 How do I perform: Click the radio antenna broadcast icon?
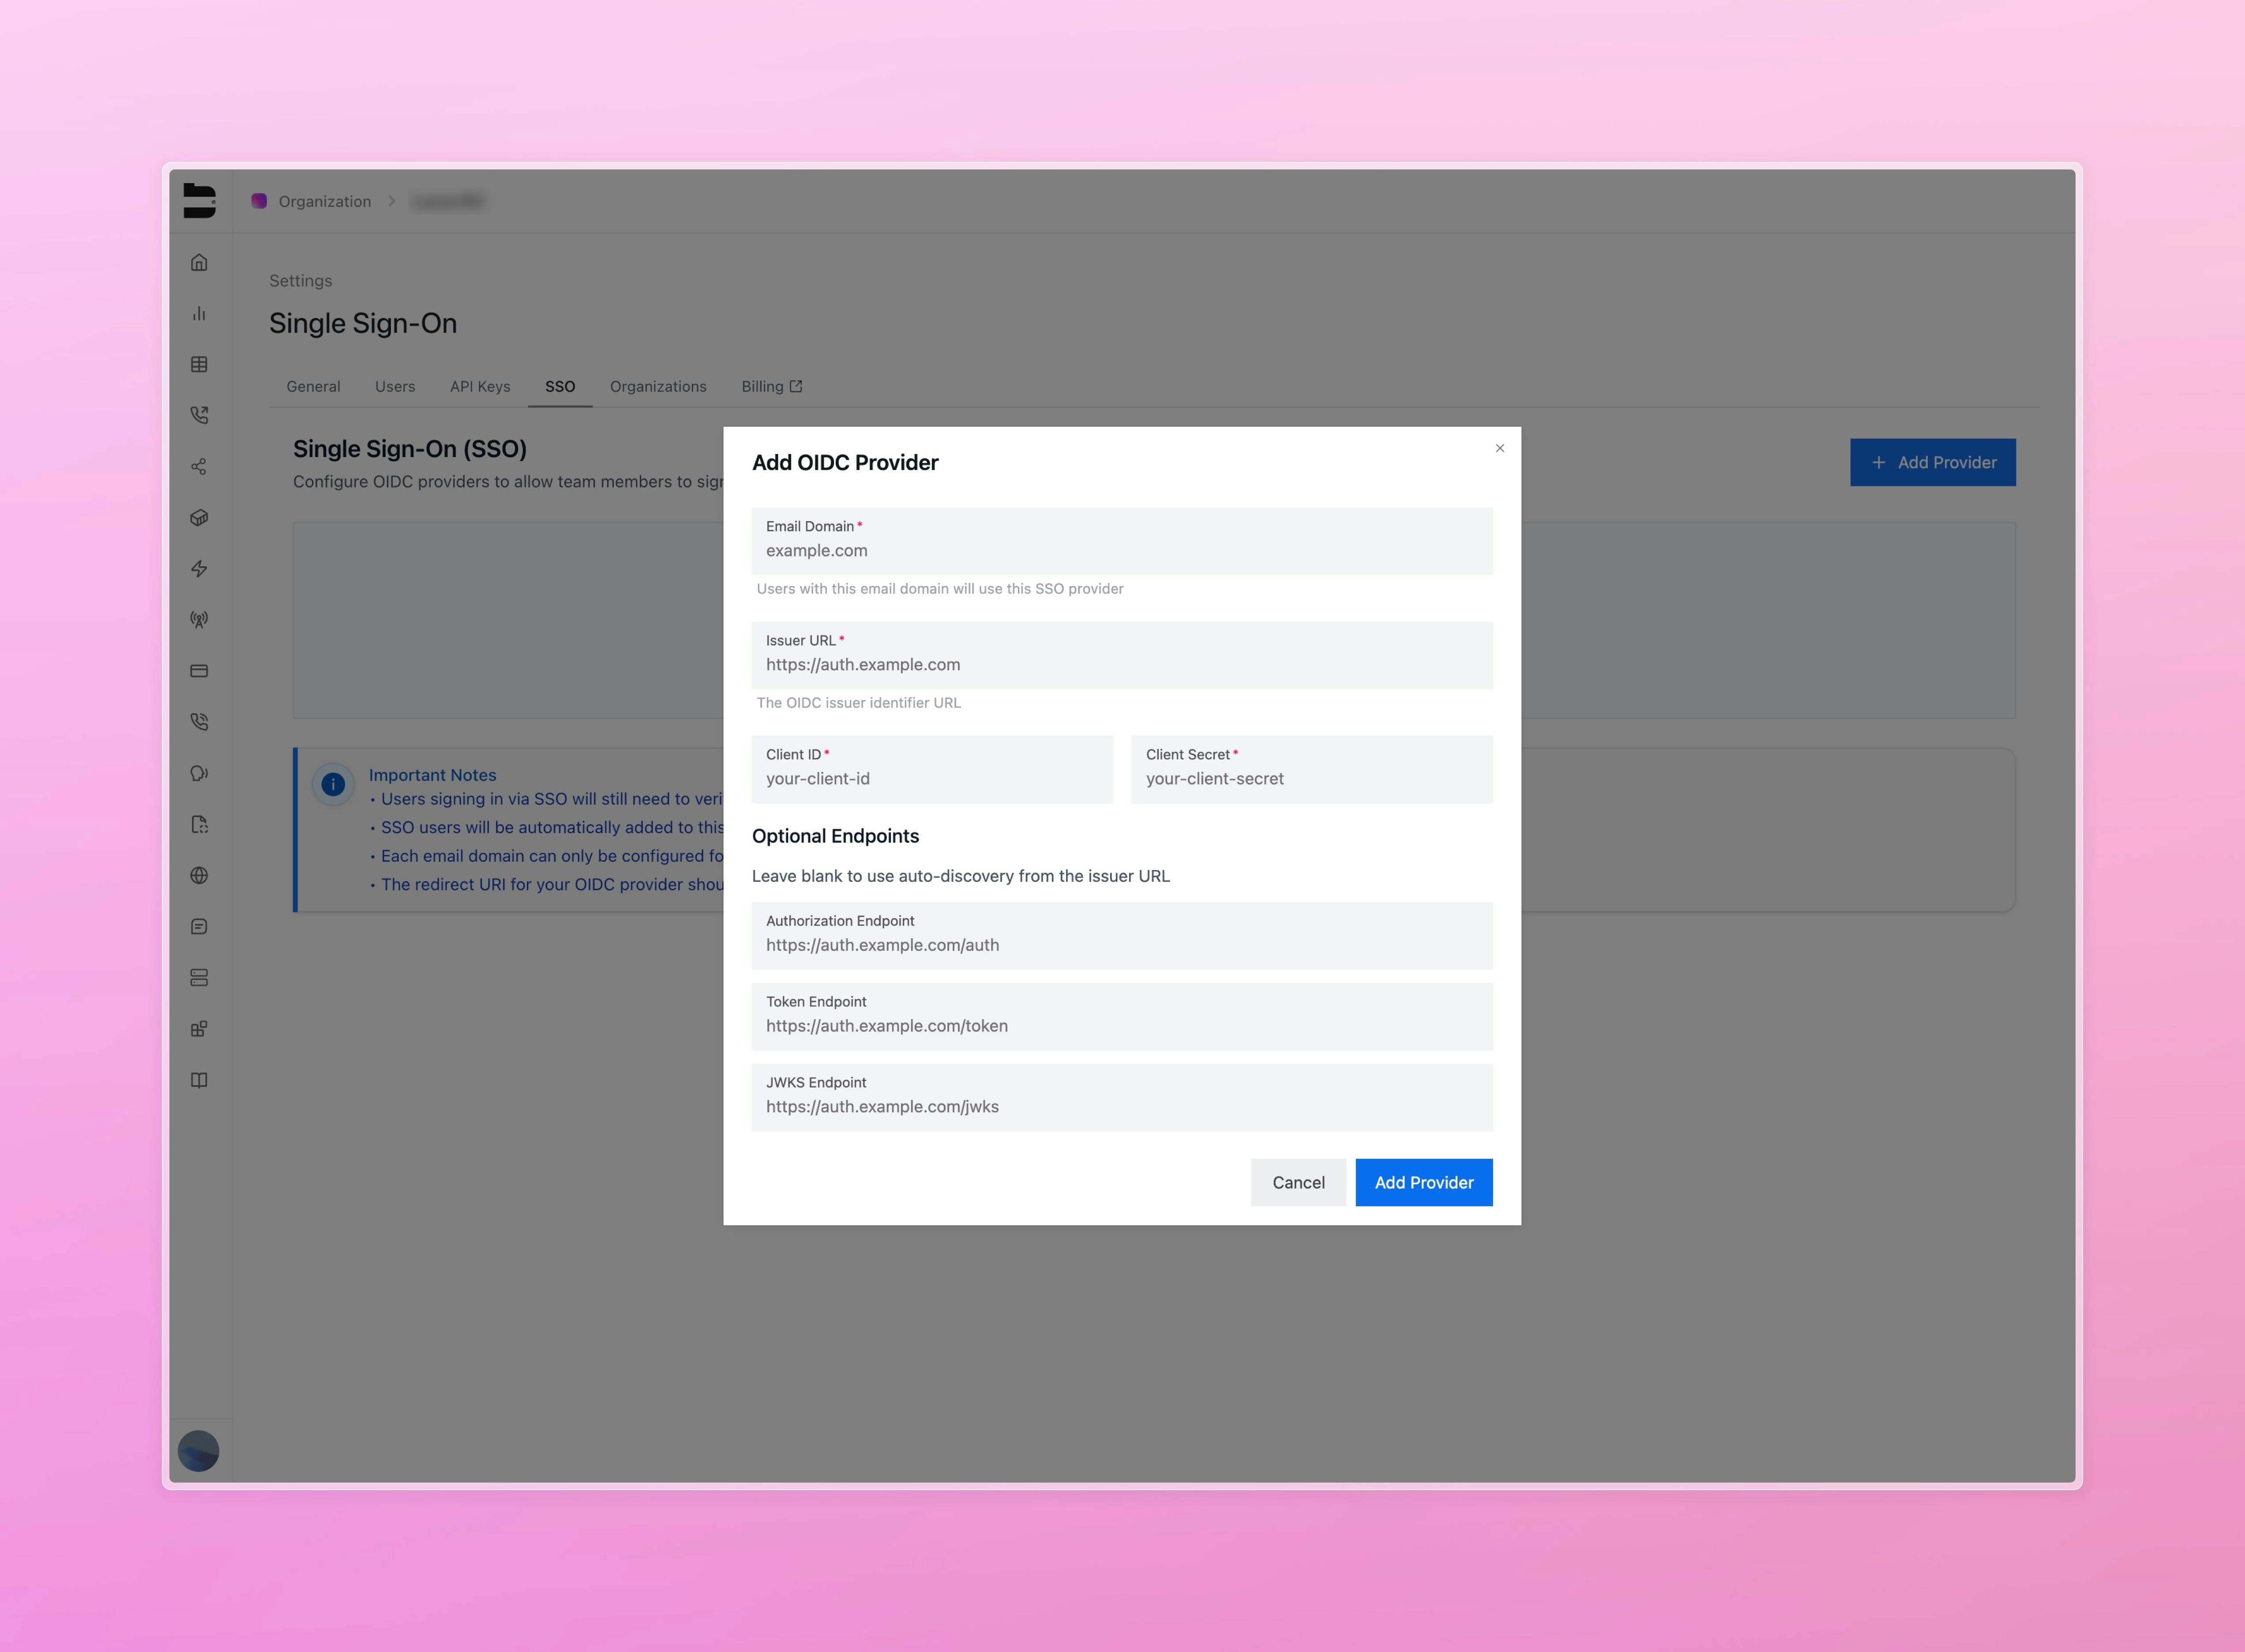[x=199, y=619]
